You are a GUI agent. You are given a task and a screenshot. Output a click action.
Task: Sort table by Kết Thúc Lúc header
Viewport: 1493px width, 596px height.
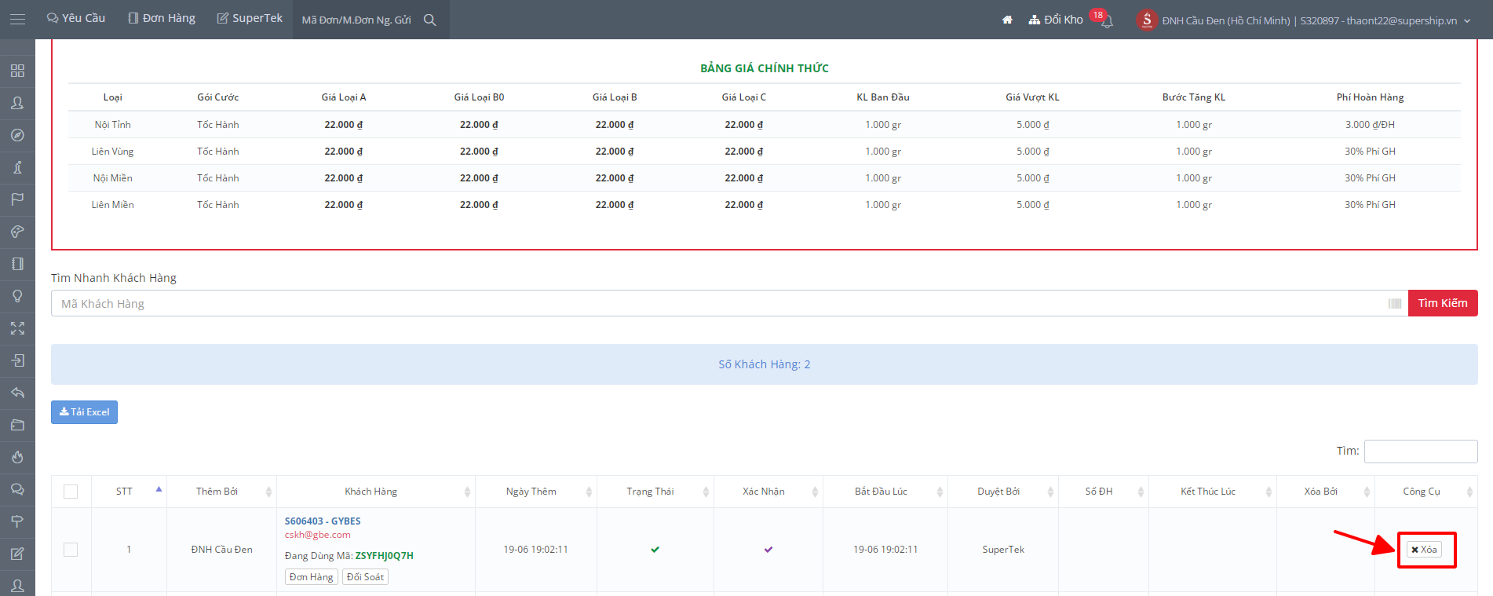pyautogui.click(x=1213, y=492)
